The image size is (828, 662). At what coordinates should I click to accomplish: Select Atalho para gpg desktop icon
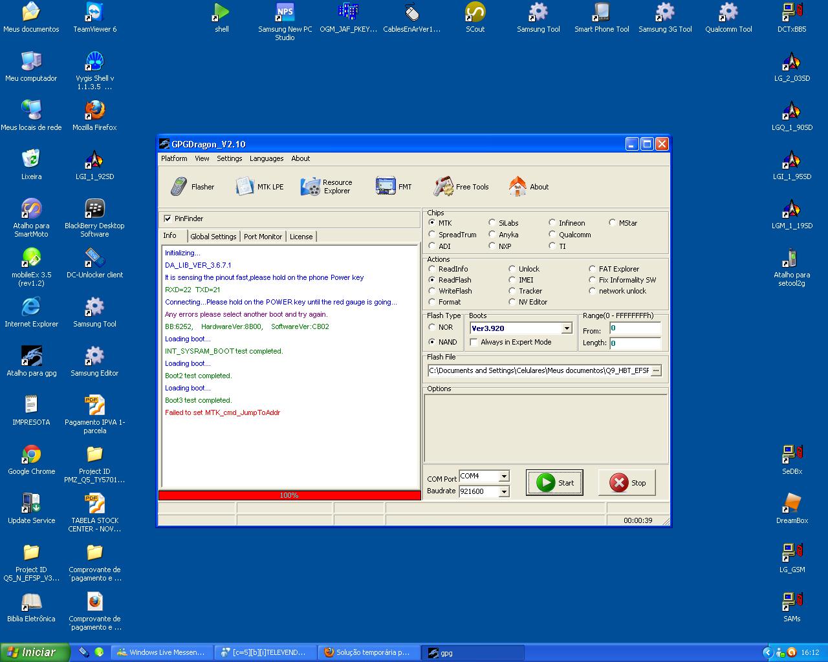tap(32, 362)
